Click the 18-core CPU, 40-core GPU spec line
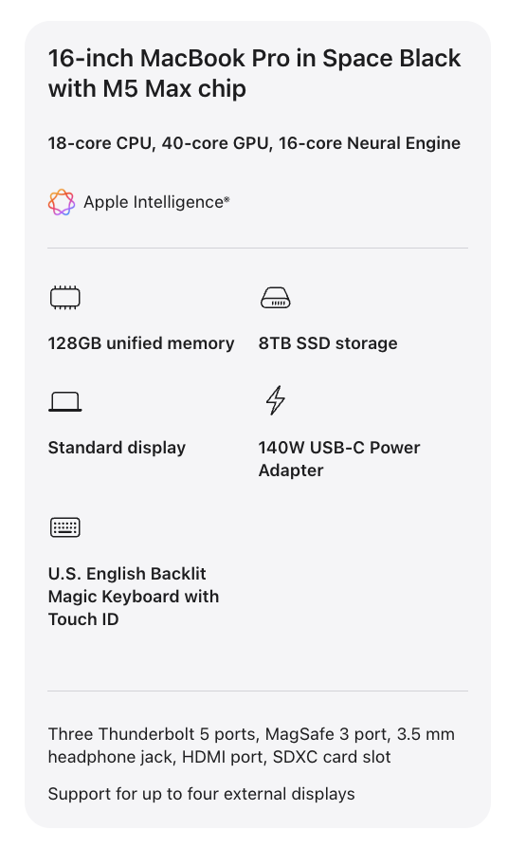This screenshot has width=508, height=848. [254, 143]
